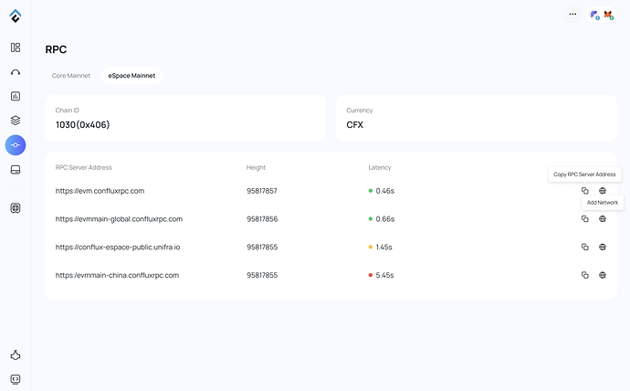Add network for conflux-espace-public.unifra.io

[603, 247]
